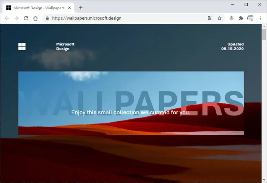Click the Microsoft Design heading link
The width and height of the screenshot is (267, 183).
(65, 46)
